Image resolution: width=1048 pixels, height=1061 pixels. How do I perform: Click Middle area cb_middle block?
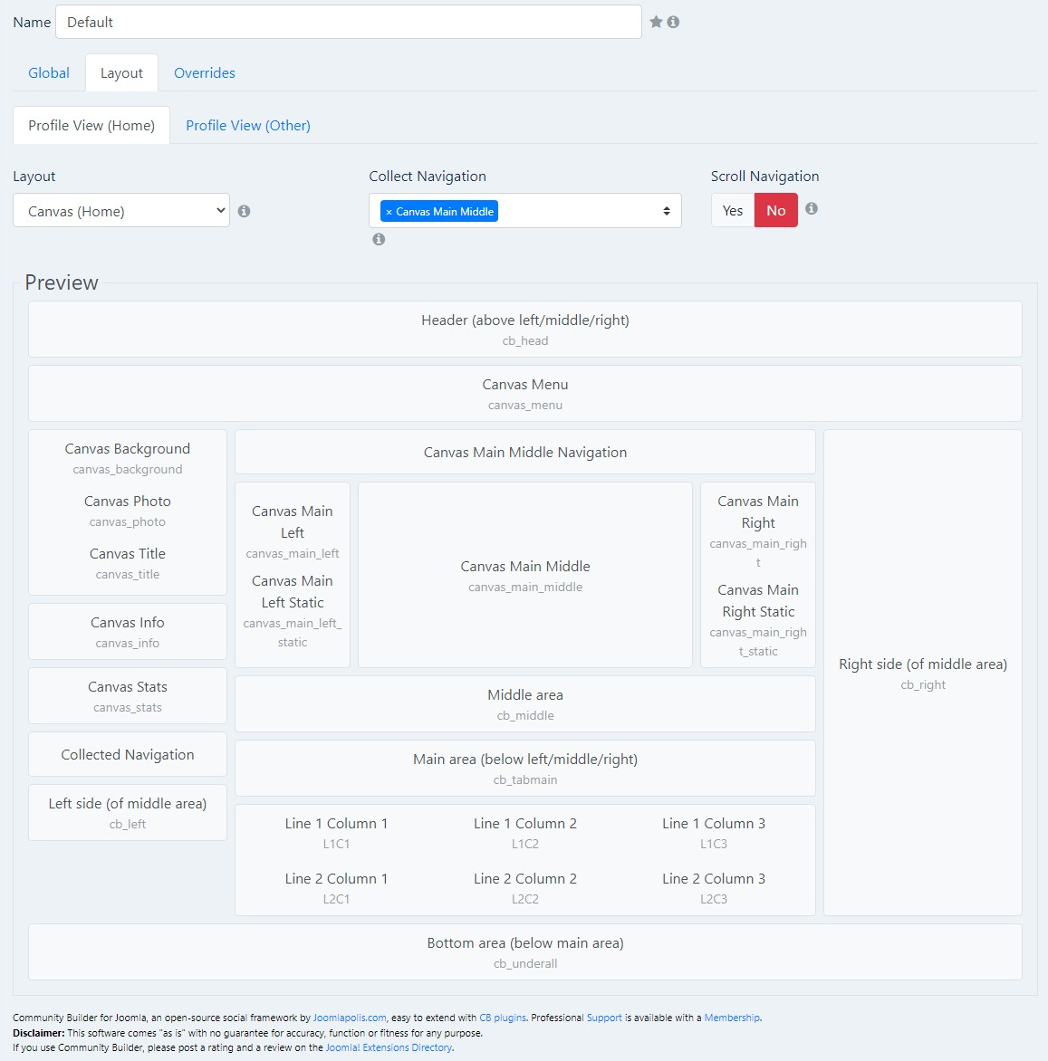(x=525, y=703)
